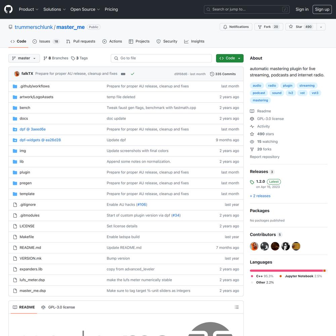Screen dimensions: 336x336
Task: Open the Solutions dropdown menu
Action: [x=54, y=9]
